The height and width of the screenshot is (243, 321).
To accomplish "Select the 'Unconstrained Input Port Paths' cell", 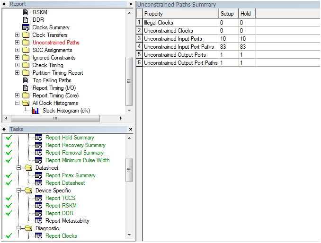I will pos(181,47).
